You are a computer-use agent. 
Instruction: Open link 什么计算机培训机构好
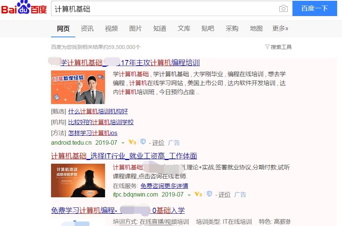coord(98,112)
